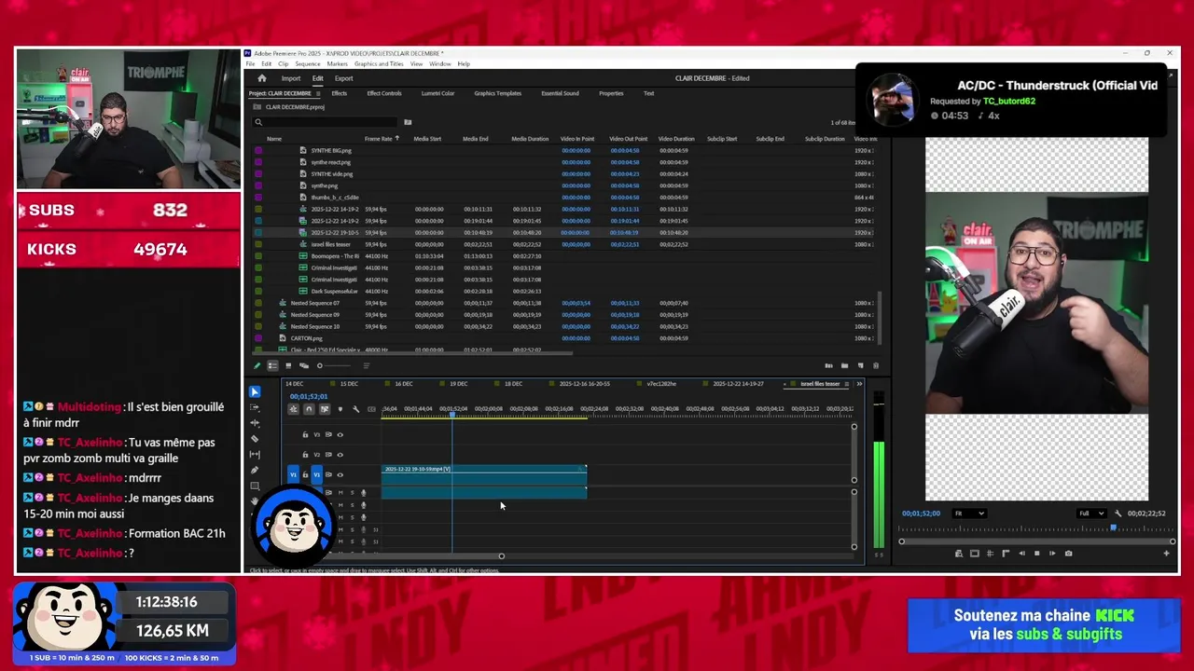Select the video clip on track V1
This screenshot has width=1194, height=671.
click(484, 474)
